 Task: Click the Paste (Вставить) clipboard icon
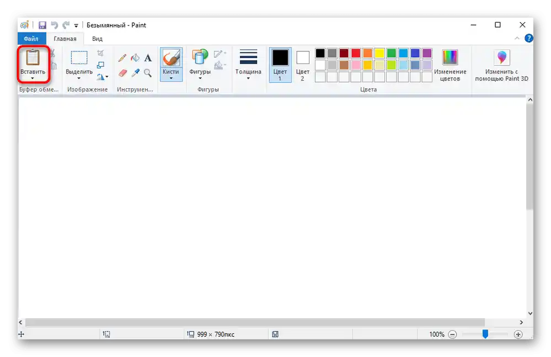[x=33, y=57]
